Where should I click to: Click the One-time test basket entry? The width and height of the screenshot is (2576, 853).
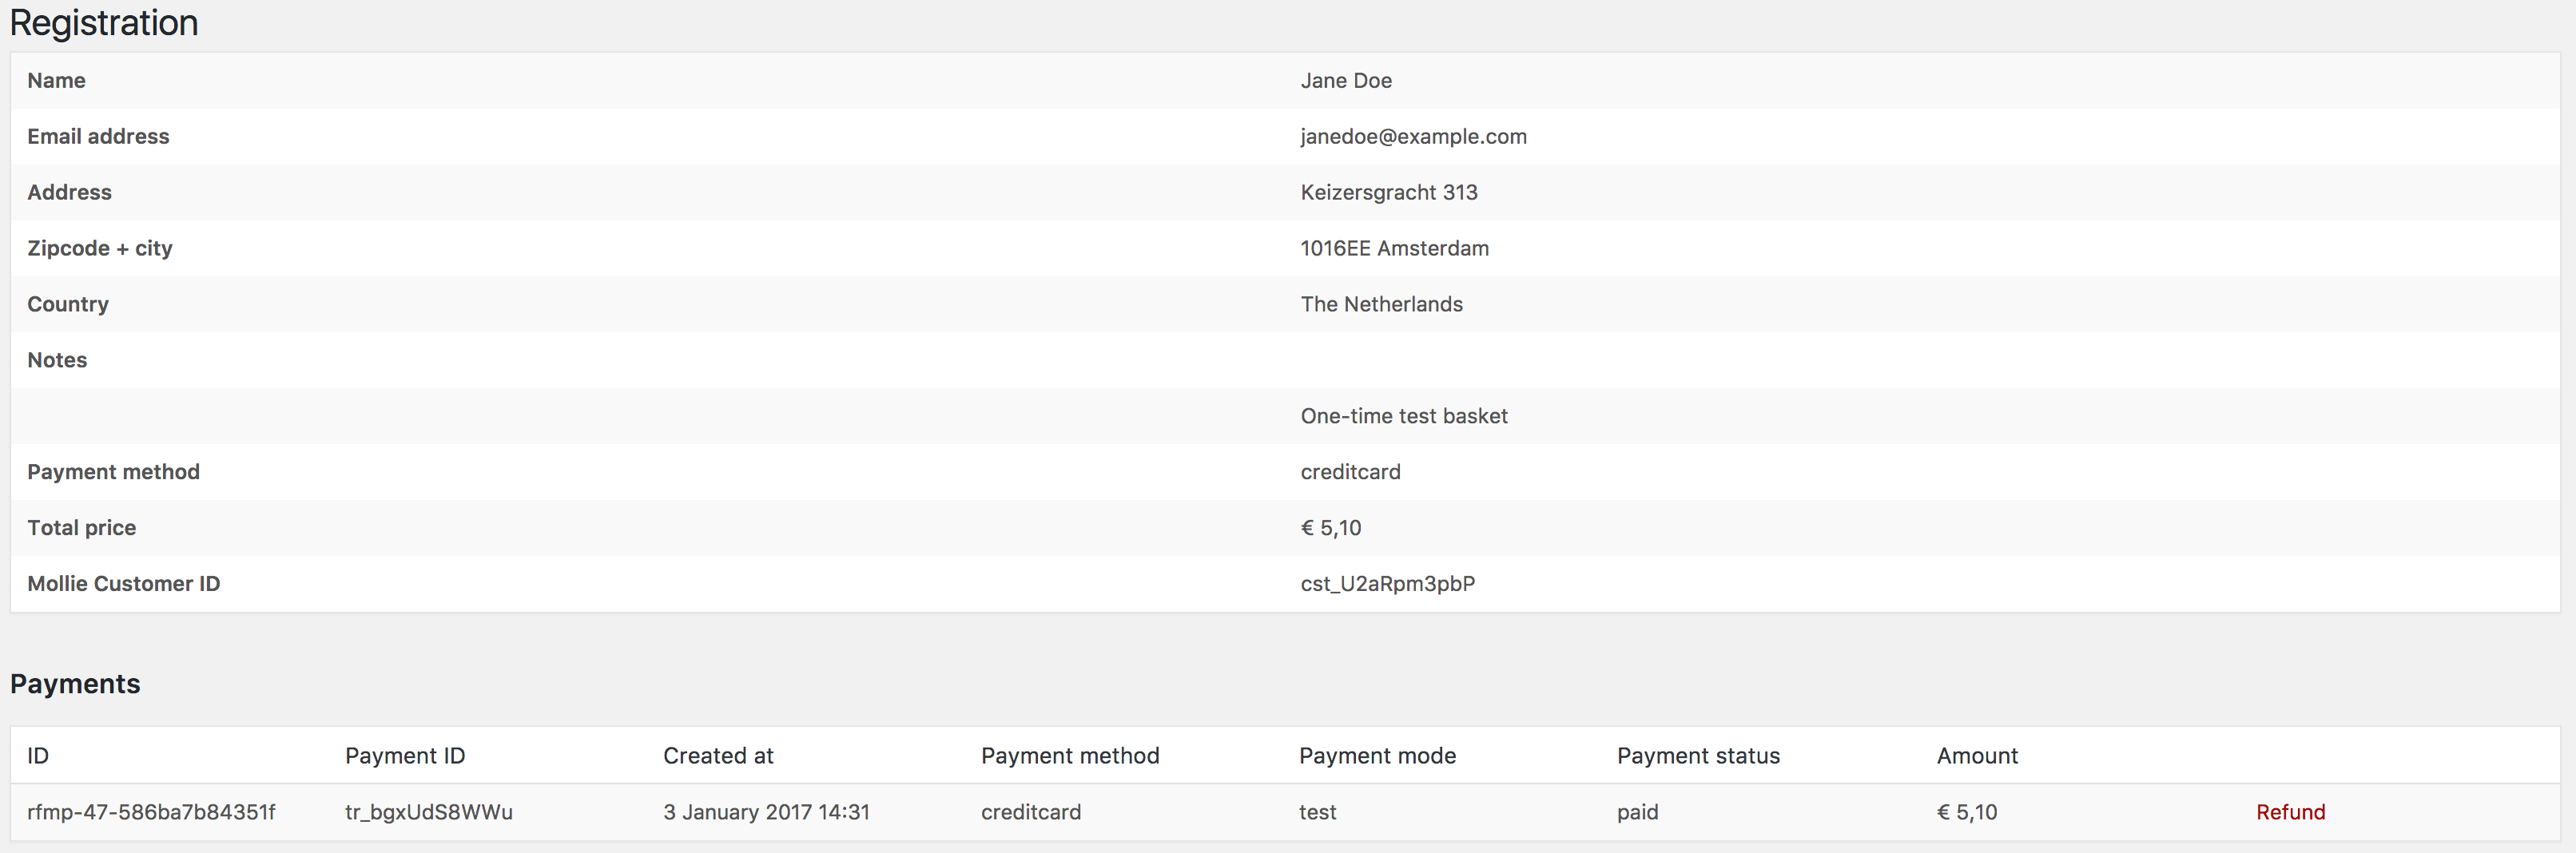click(x=1404, y=415)
